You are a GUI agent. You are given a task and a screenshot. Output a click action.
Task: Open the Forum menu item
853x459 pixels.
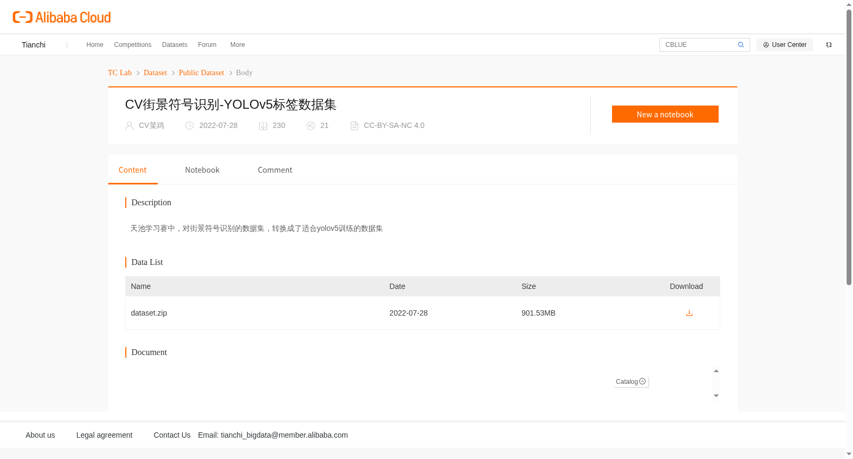[207, 45]
